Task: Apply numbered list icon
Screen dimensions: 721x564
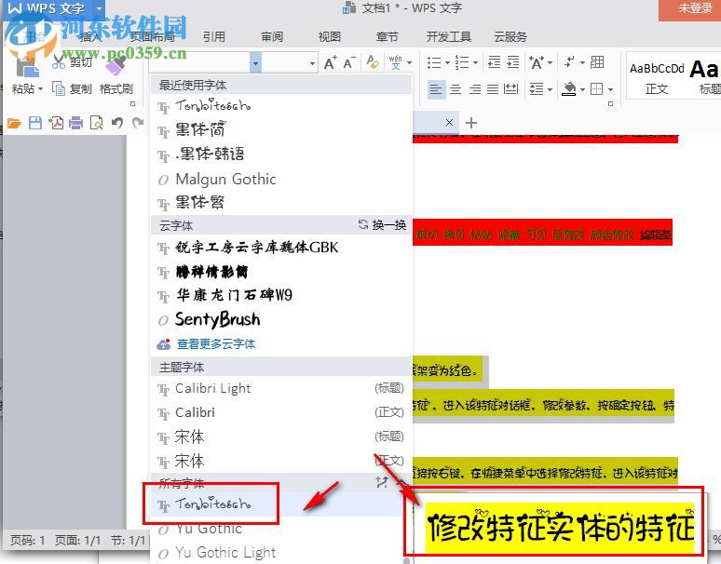Action: point(462,62)
